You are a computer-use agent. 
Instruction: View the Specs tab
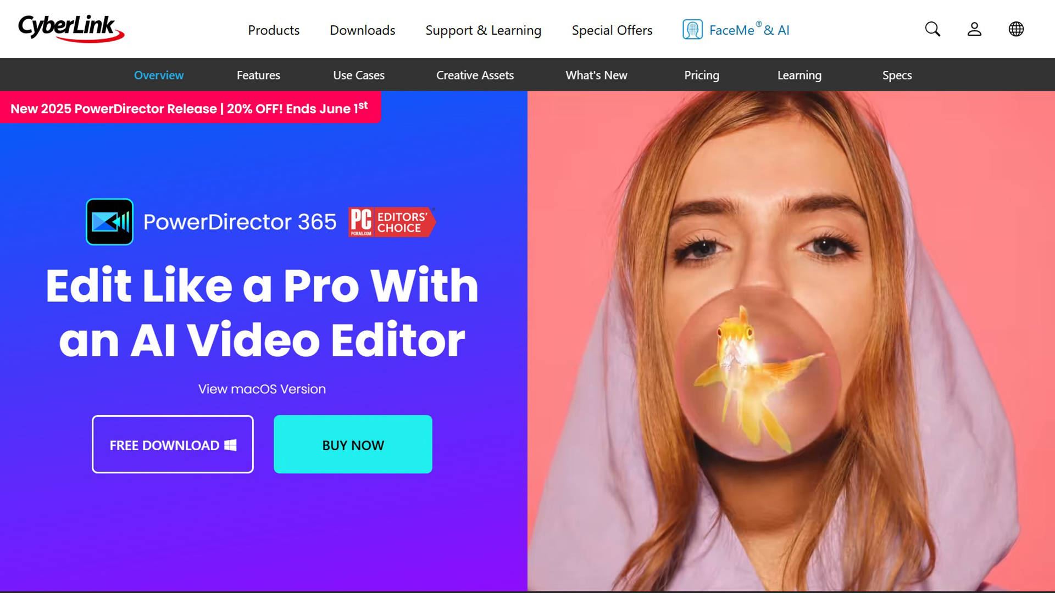(897, 75)
